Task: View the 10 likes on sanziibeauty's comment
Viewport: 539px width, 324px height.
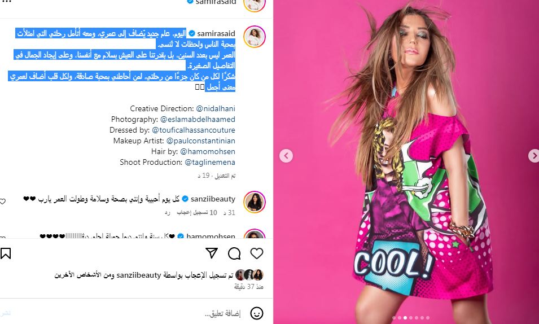Action: tap(197, 213)
